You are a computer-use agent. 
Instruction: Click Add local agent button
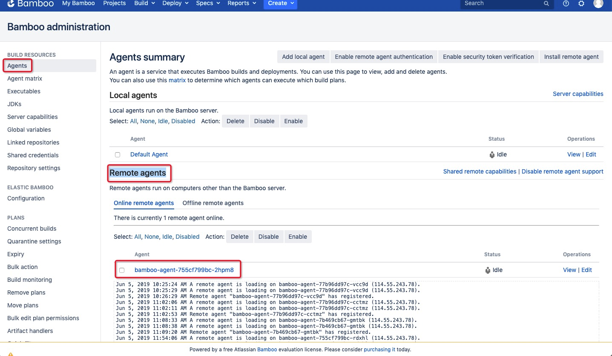(303, 57)
